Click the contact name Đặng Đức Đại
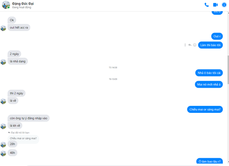This screenshot has width=229, height=166. 23,4
